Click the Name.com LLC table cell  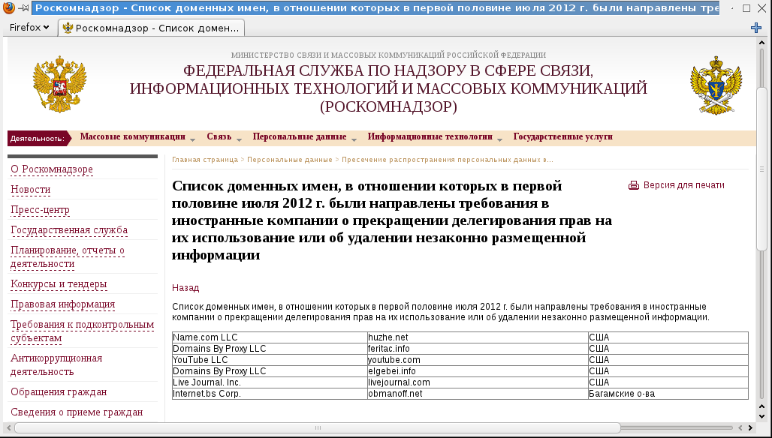[270, 337]
